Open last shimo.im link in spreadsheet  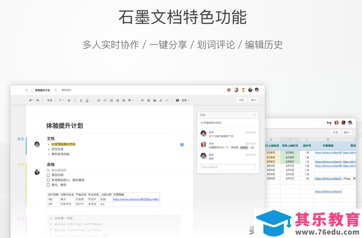[328, 191]
